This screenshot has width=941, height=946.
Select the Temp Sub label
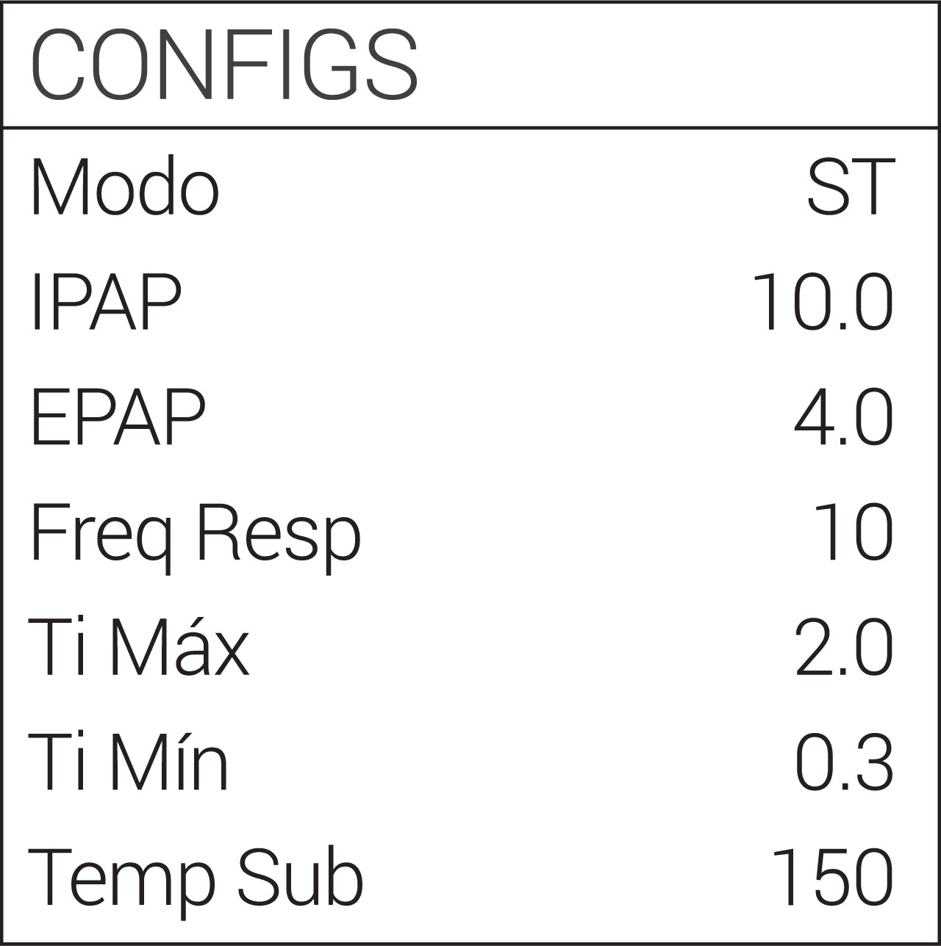tap(196, 878)
